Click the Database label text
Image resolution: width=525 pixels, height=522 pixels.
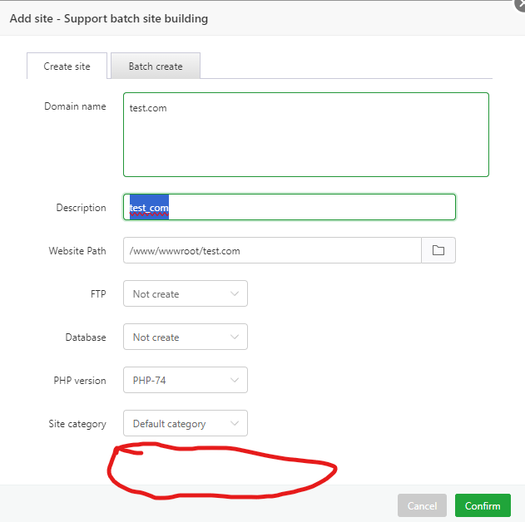coord(86,337)
